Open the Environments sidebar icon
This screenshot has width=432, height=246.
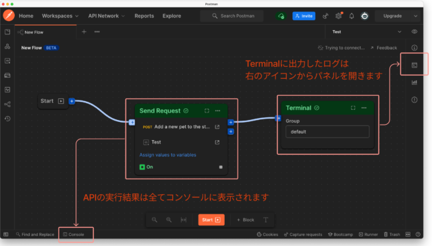coord(7,61)
